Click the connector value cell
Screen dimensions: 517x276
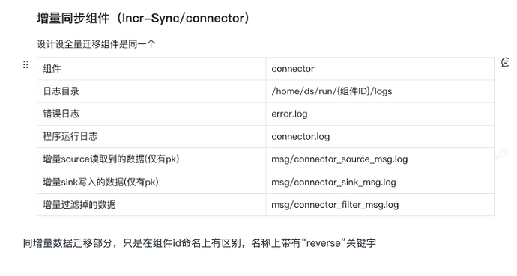[x=380, y=68]
